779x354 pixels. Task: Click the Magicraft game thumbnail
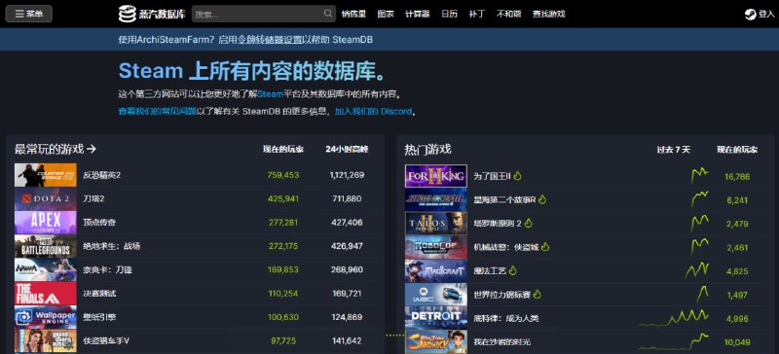[435, 271]
